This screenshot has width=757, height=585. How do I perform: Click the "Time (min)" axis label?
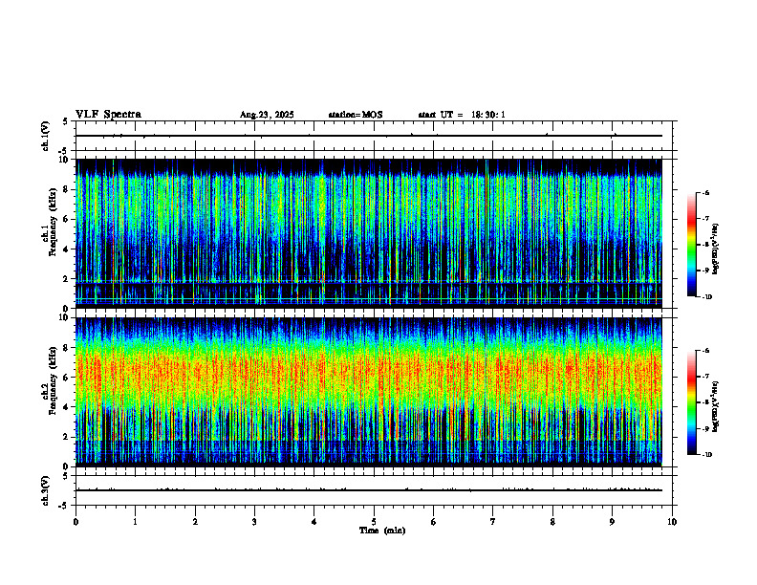pyautogui.click(x=382, y=531)
